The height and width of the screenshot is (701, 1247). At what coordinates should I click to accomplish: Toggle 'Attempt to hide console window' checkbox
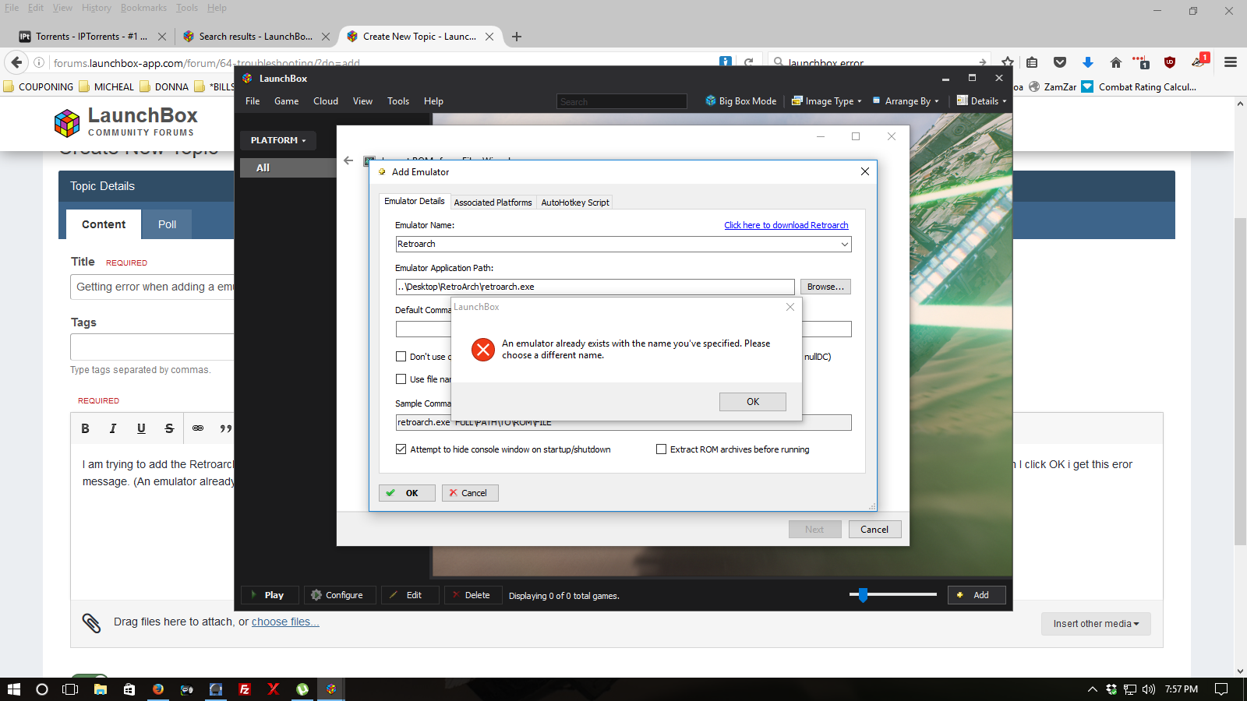click(401, 449)
